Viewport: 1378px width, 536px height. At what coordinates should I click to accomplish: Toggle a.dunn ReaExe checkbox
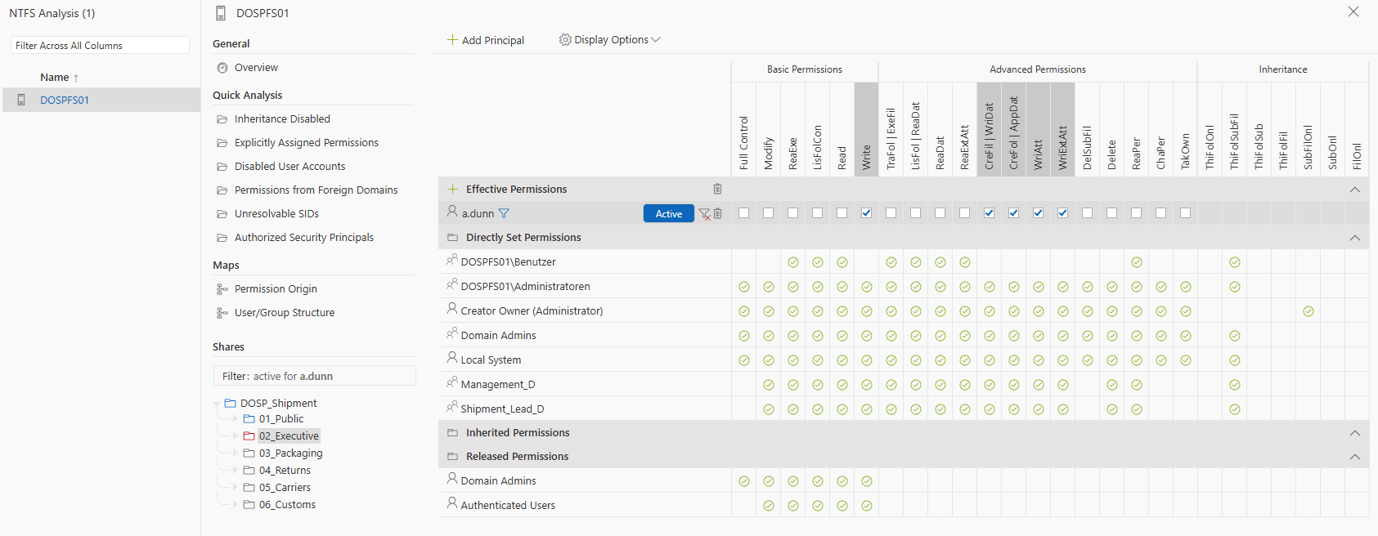[x=793, y=213]
